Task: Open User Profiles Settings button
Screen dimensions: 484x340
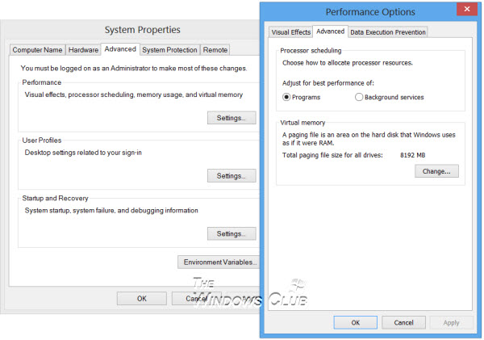Action: (x=232, y=176)
